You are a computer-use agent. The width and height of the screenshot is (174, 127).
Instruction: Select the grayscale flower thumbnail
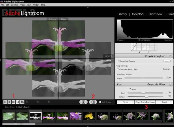pyautogui.click(x=36, y=116)
